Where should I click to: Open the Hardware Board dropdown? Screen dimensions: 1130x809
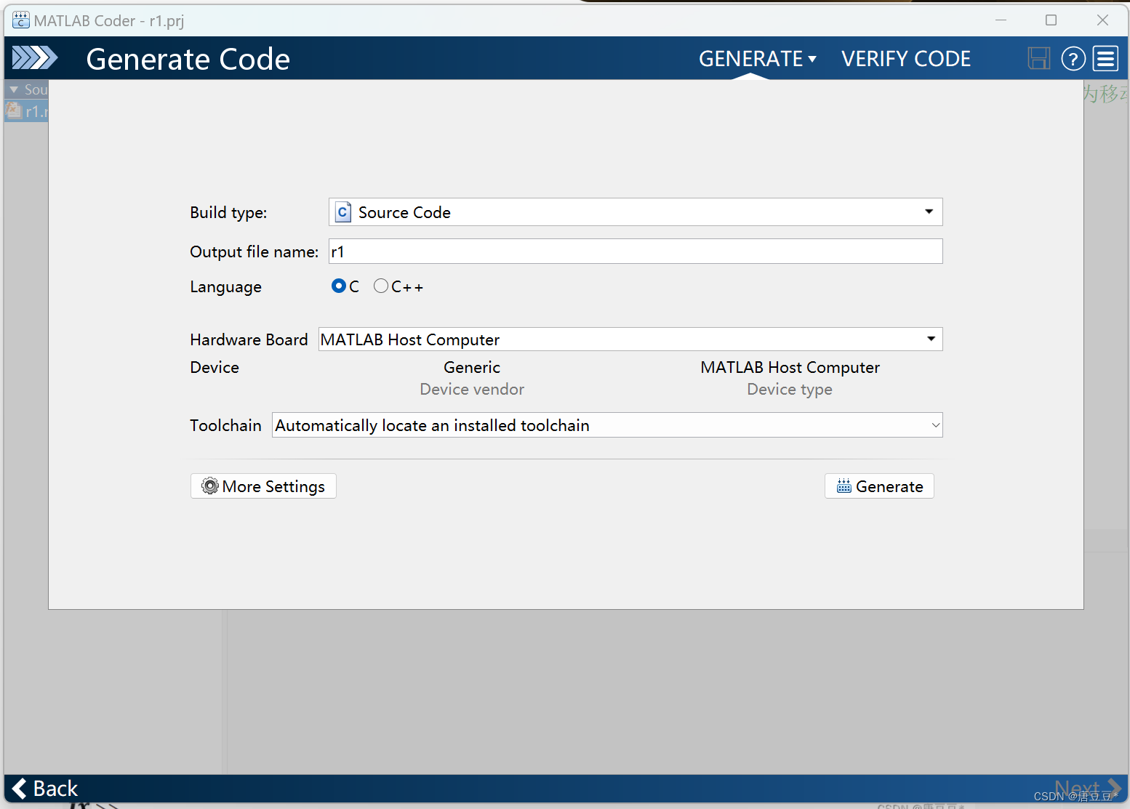click(630, 339)
